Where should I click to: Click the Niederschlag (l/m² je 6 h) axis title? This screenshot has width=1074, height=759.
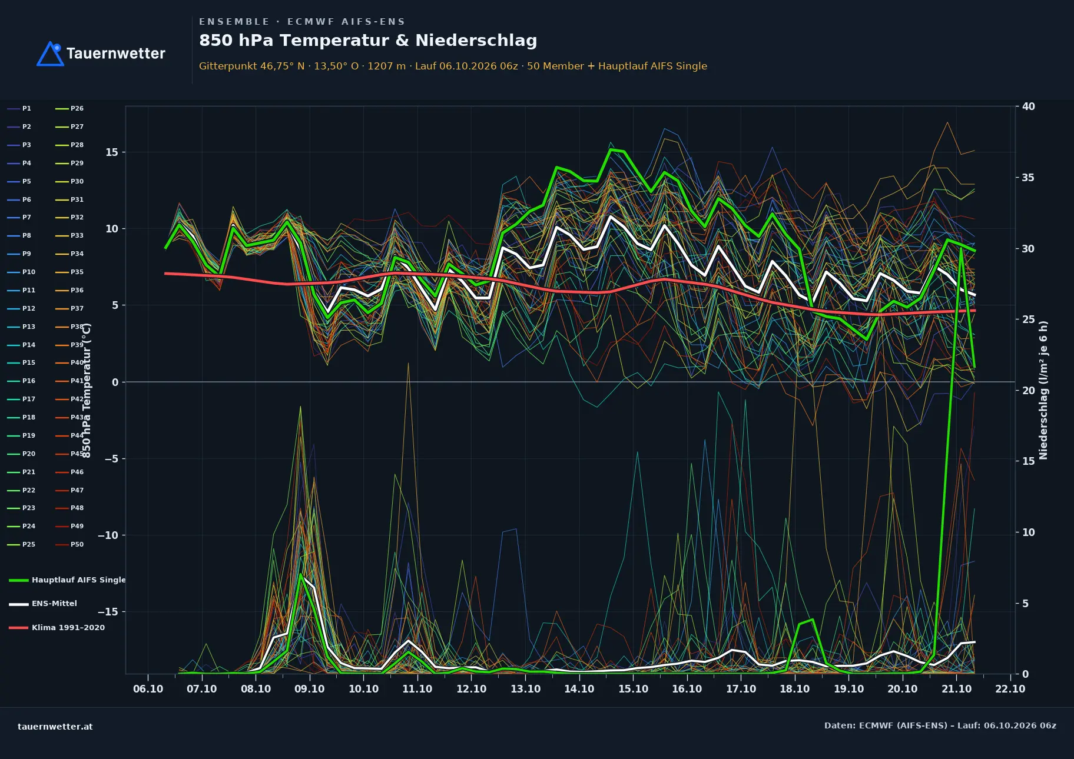[x=1043, y=390]
